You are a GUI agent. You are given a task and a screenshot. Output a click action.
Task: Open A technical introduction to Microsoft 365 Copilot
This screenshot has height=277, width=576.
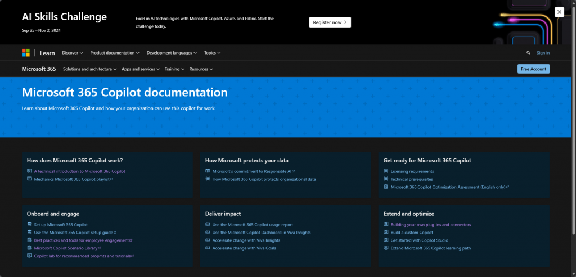tap(80, 171)
